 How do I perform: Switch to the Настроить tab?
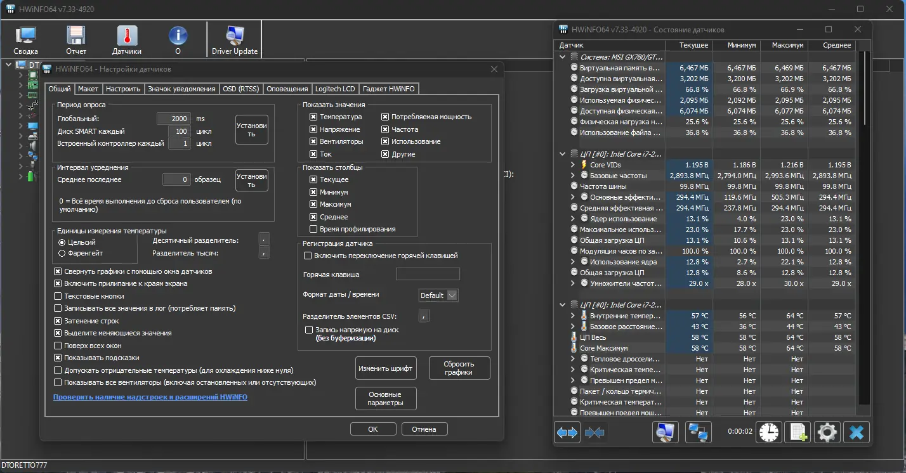coord(123,89)
